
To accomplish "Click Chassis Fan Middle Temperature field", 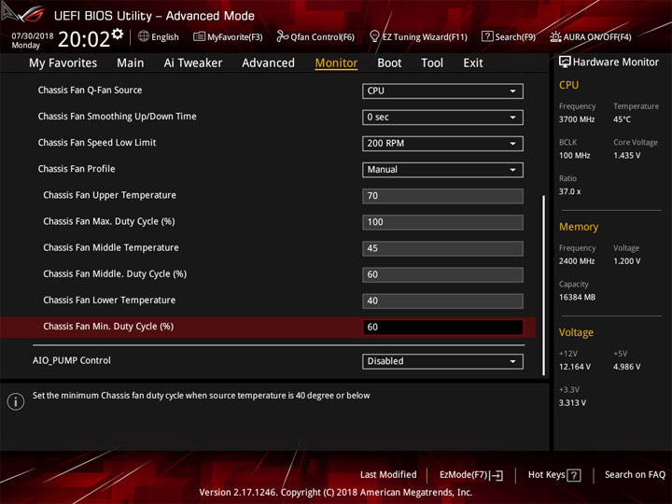I will click(x=442, y=248).
